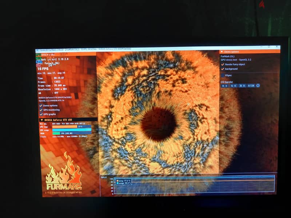This screenshot has width=291, height=218.
Task: Close the FurMark window
Action: pos(277,47)
